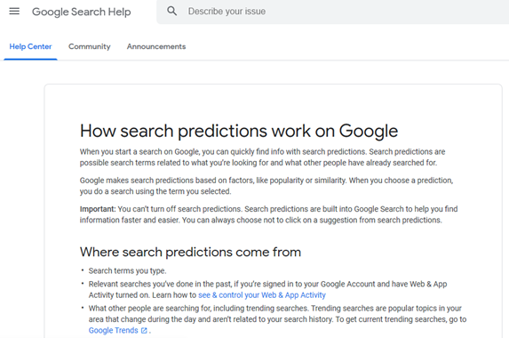Click the sentence You can't turn off search predictions

pos(179,209)
